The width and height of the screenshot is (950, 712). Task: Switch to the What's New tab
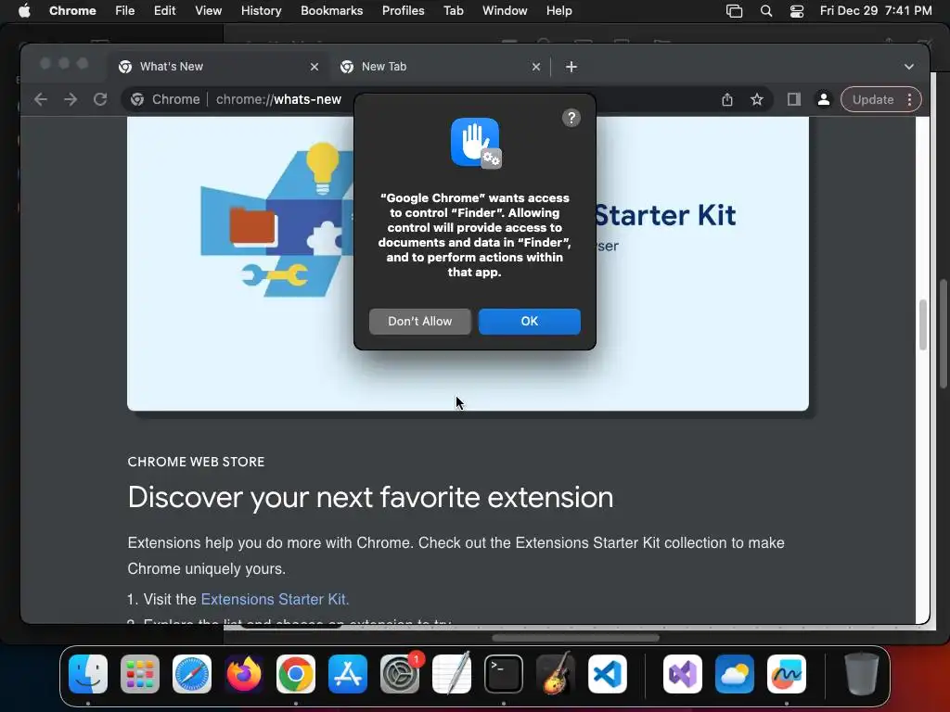click(x=218, y=67)
